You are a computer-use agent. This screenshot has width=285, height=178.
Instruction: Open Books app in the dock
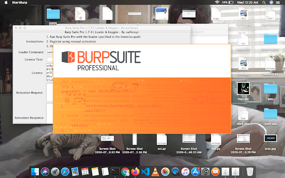[x=215, y=172]
